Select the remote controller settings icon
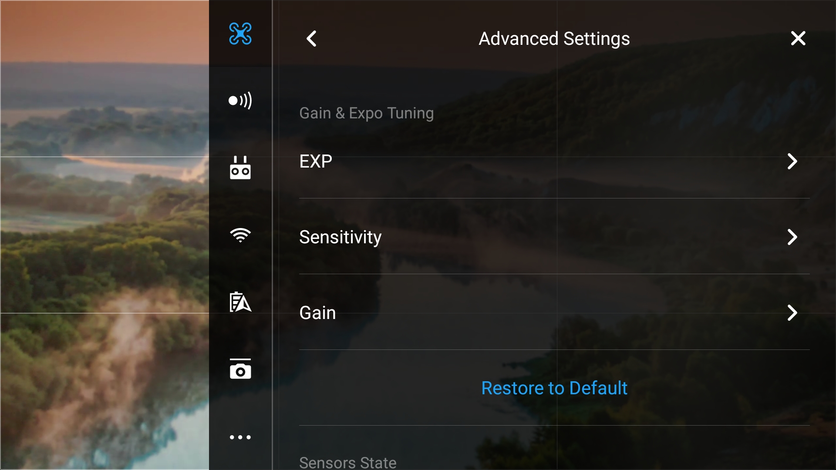Viewport: 836px width, 470px height. (x=240, y=168)
